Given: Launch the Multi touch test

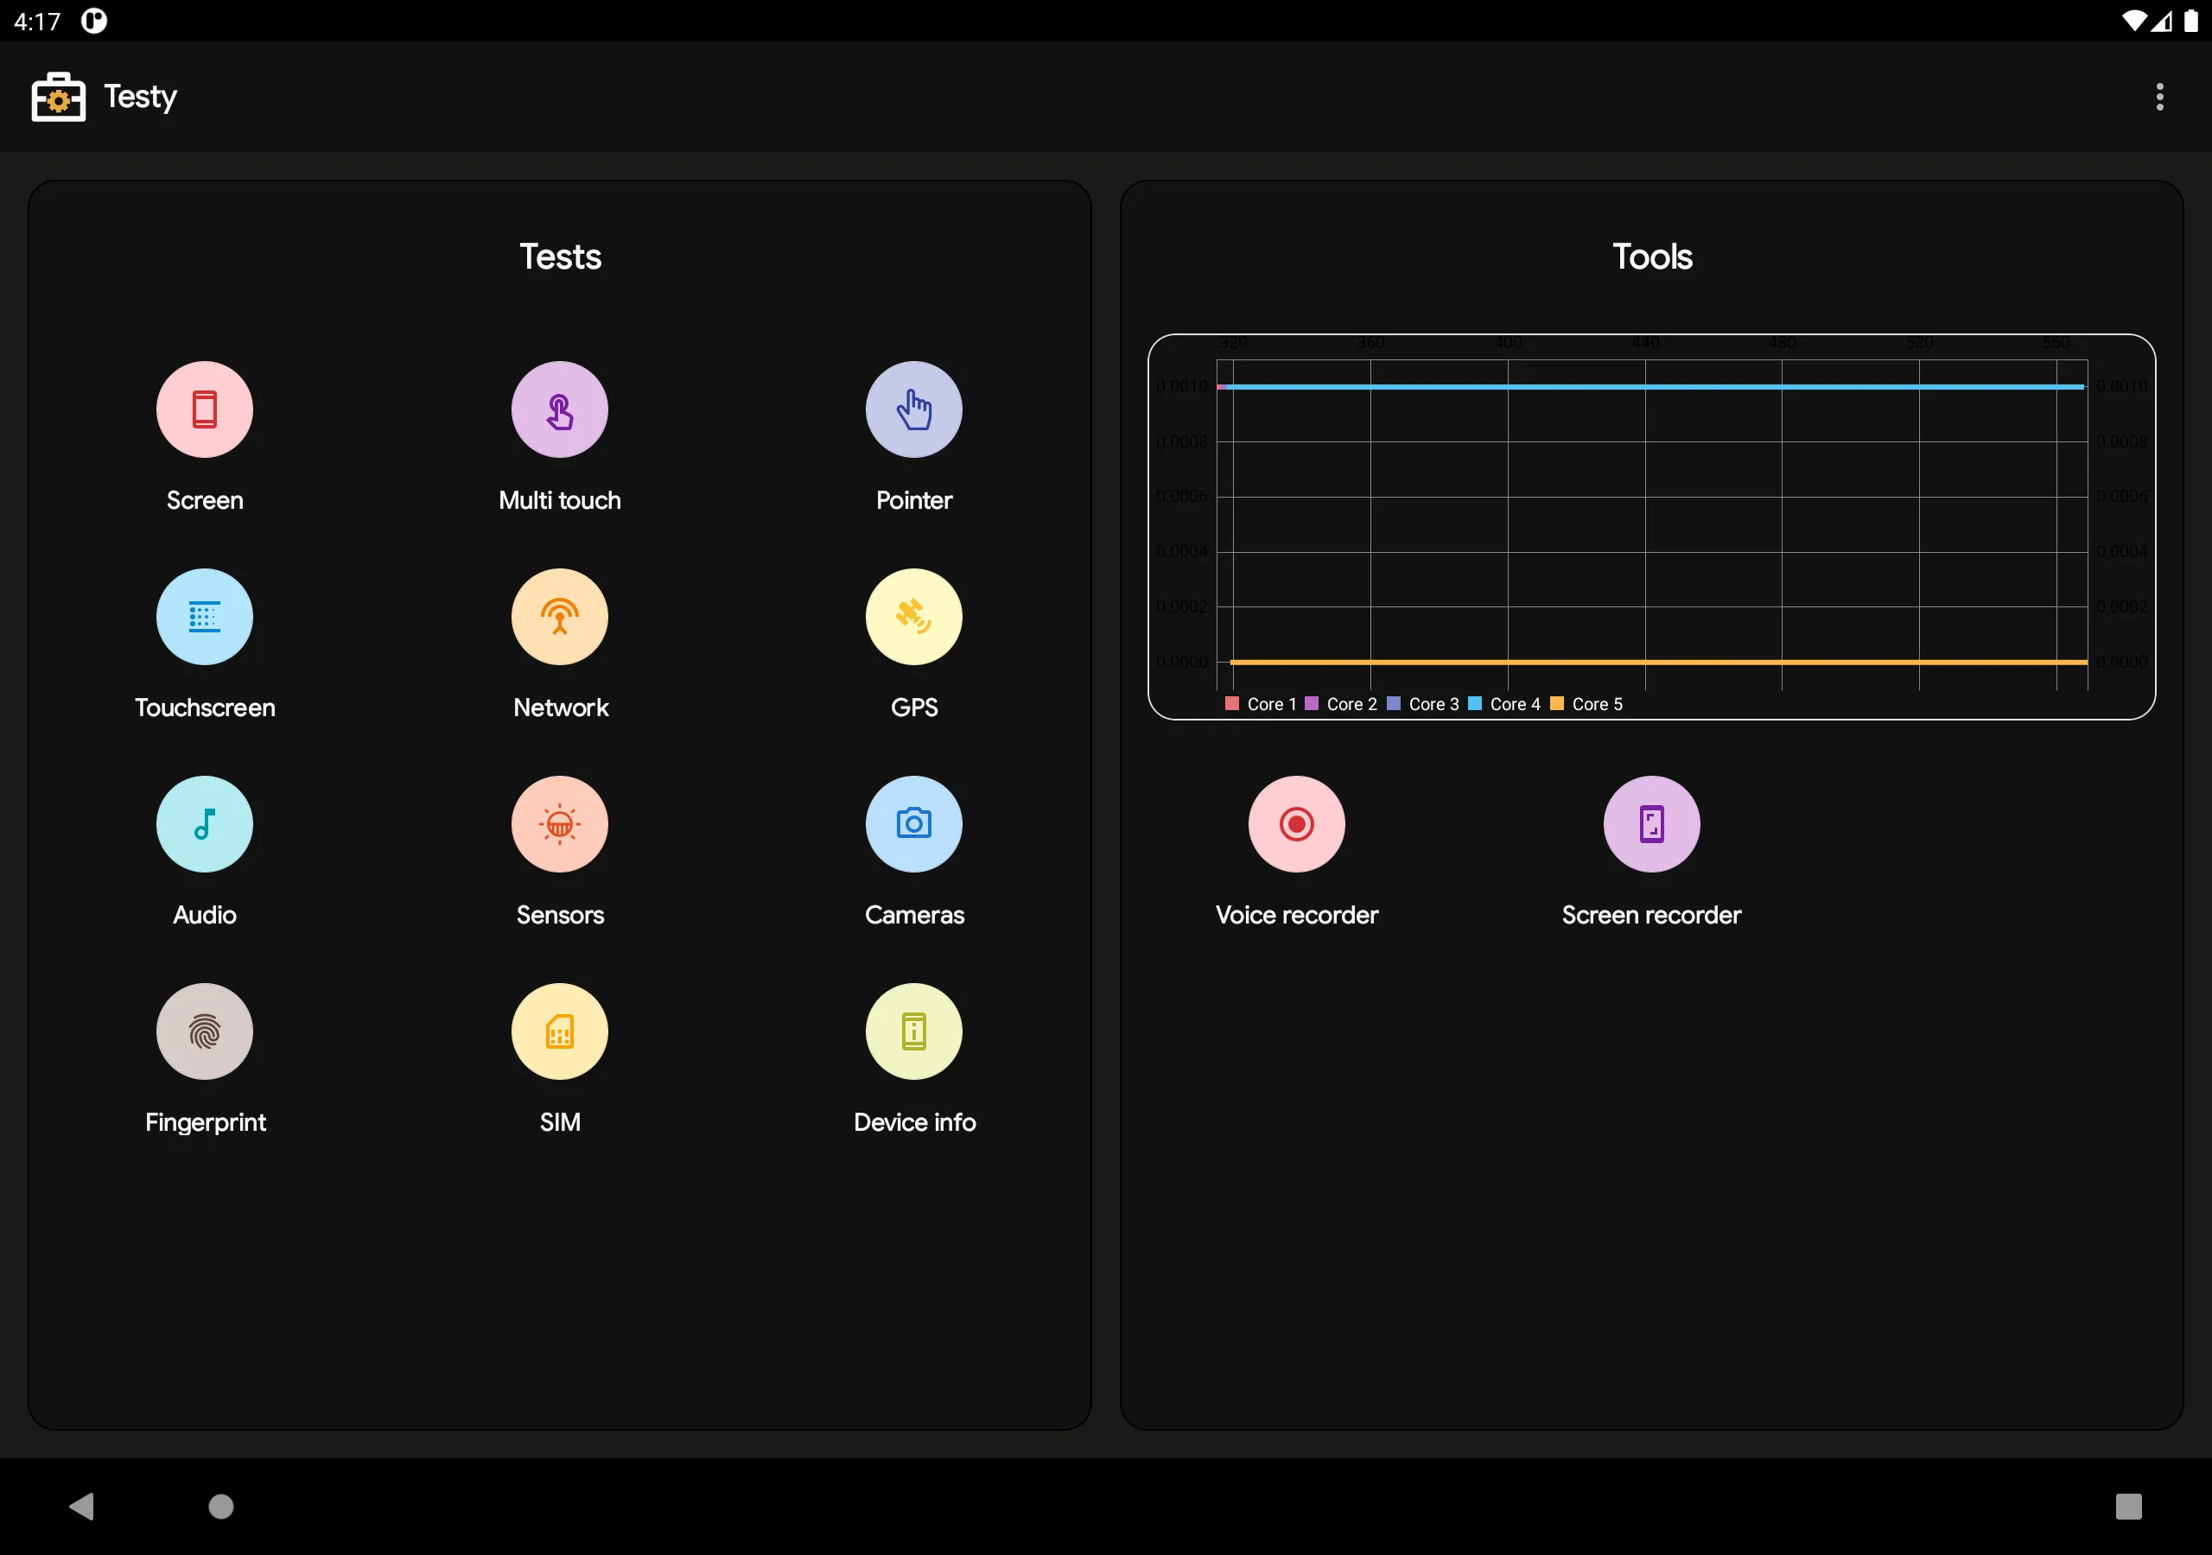Looking at the screenshot, I should tap(559, 409).
